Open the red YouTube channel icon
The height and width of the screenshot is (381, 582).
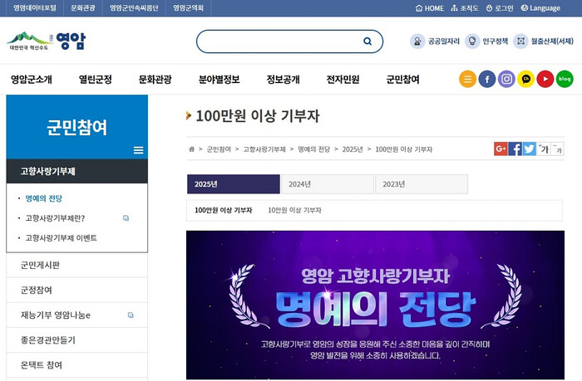point(545,79)
